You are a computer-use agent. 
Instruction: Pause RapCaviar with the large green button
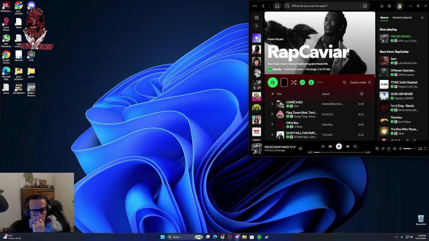[x=272, y=82]
